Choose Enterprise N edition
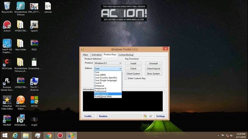Viewport: 248px width, 139px height. click(x=108, y=88)
